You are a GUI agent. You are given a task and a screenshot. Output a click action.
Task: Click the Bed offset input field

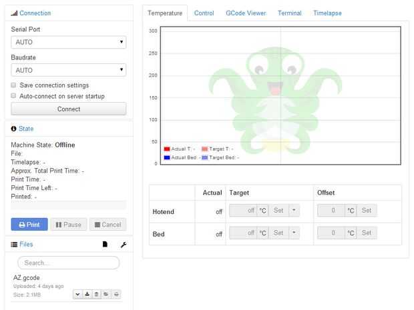tap(331, 233)
